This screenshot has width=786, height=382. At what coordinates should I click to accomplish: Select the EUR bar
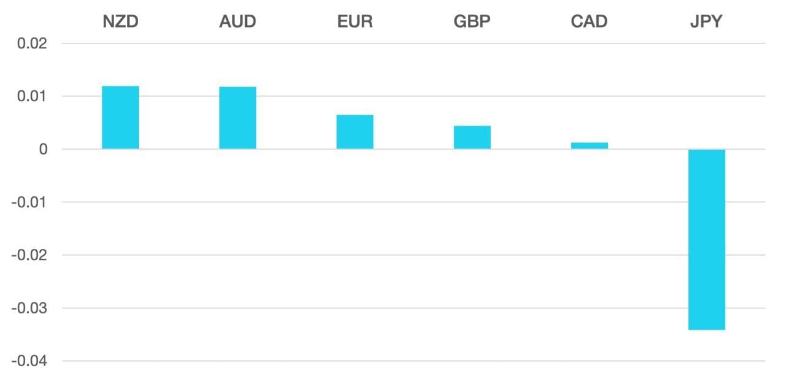tap(355, 132)
